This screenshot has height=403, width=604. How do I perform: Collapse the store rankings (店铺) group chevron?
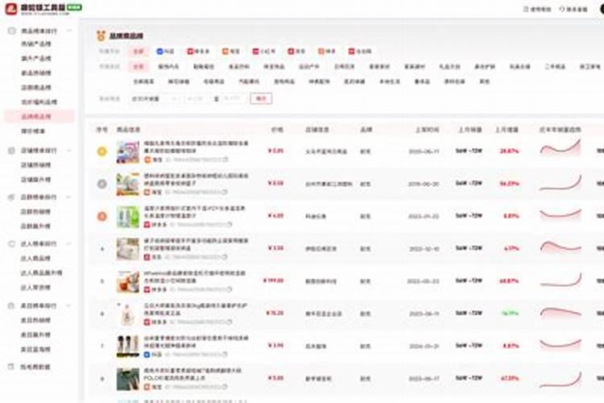tap(69, 151)
